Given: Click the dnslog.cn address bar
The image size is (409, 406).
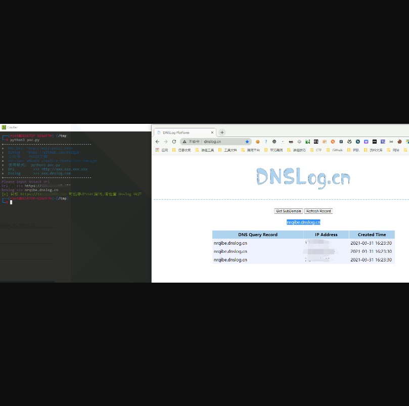Looking at the screenshot, I should [222, 142].
